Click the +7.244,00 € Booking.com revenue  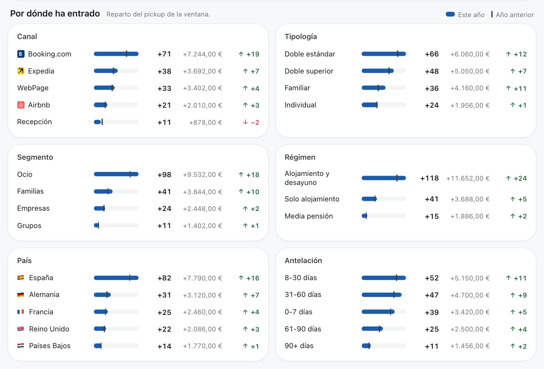pos(202,54)
